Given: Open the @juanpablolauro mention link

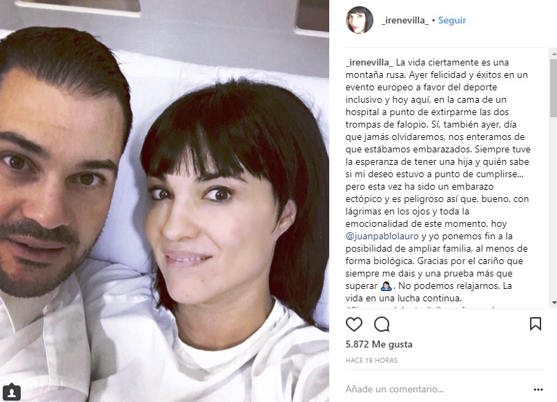Looking at the screenshot, I should [x=382, y=237].
